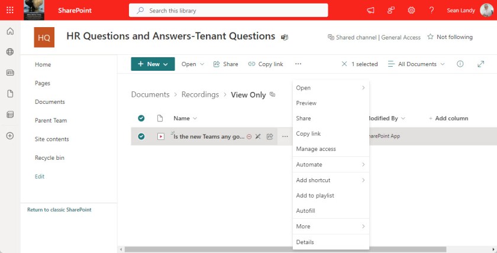Focus the Search this library box
Screen dimensions: 497x253
pyautogui.click(x=228, y=11)
